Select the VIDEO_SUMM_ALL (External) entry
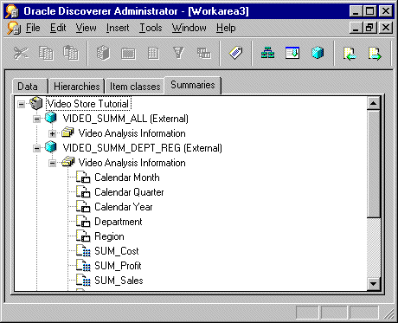This screenshot has width=398, height=323. [x=125, y=119]
